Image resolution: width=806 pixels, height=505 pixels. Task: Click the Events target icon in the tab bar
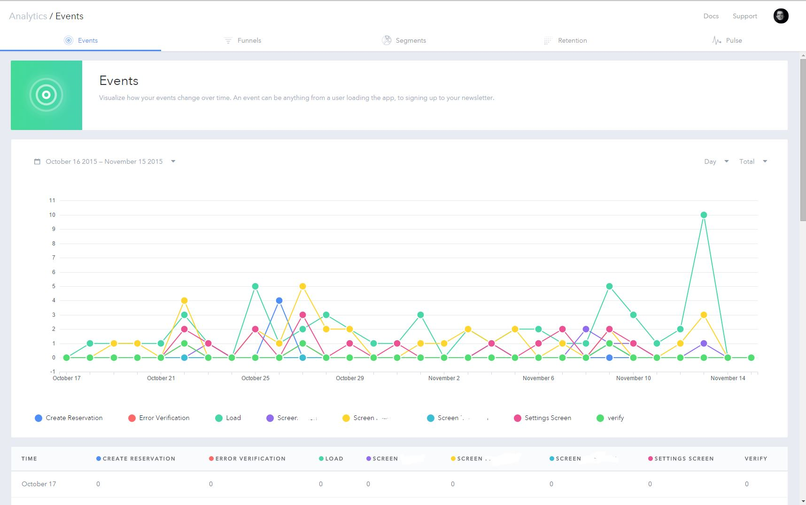(x=69, y=40)
